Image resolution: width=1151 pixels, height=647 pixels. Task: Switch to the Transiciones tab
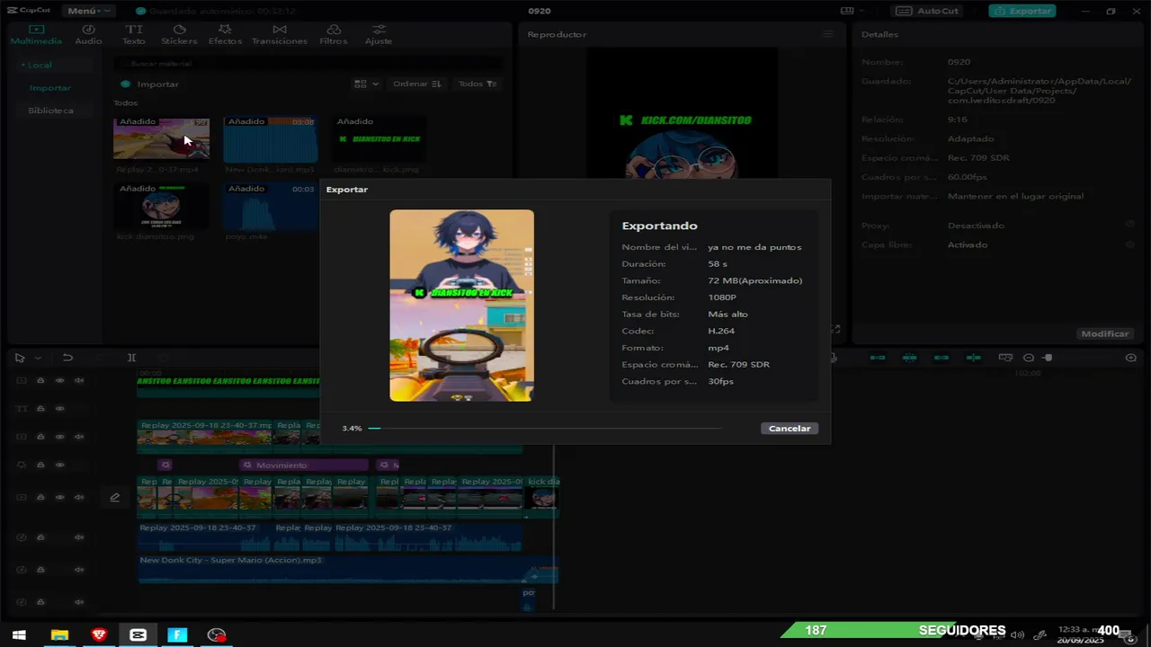[x=280, y=35]
